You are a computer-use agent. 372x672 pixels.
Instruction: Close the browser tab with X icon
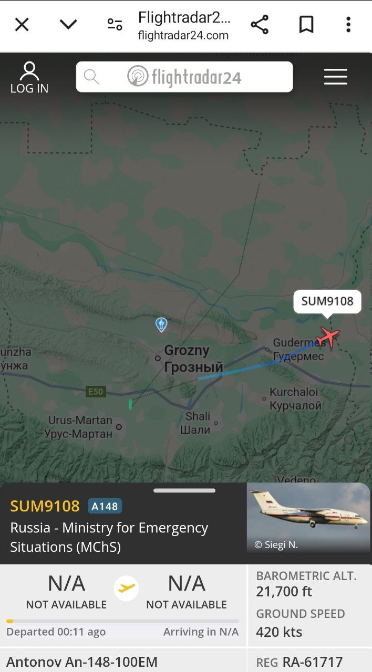point(22,25)
